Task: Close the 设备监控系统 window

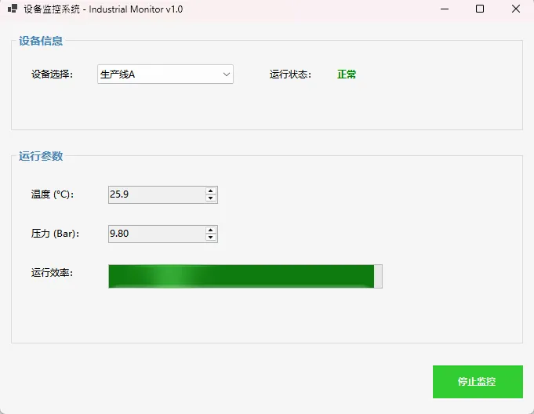Action: [515, 9]
